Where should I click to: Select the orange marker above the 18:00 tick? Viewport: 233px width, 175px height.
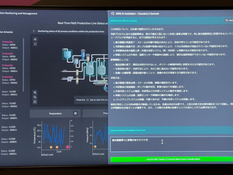coord(57,147)
